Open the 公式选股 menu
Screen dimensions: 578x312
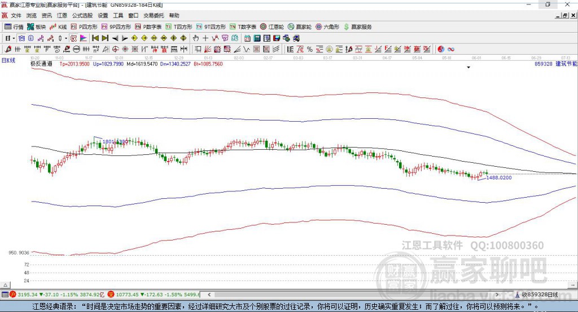(82, 15)
